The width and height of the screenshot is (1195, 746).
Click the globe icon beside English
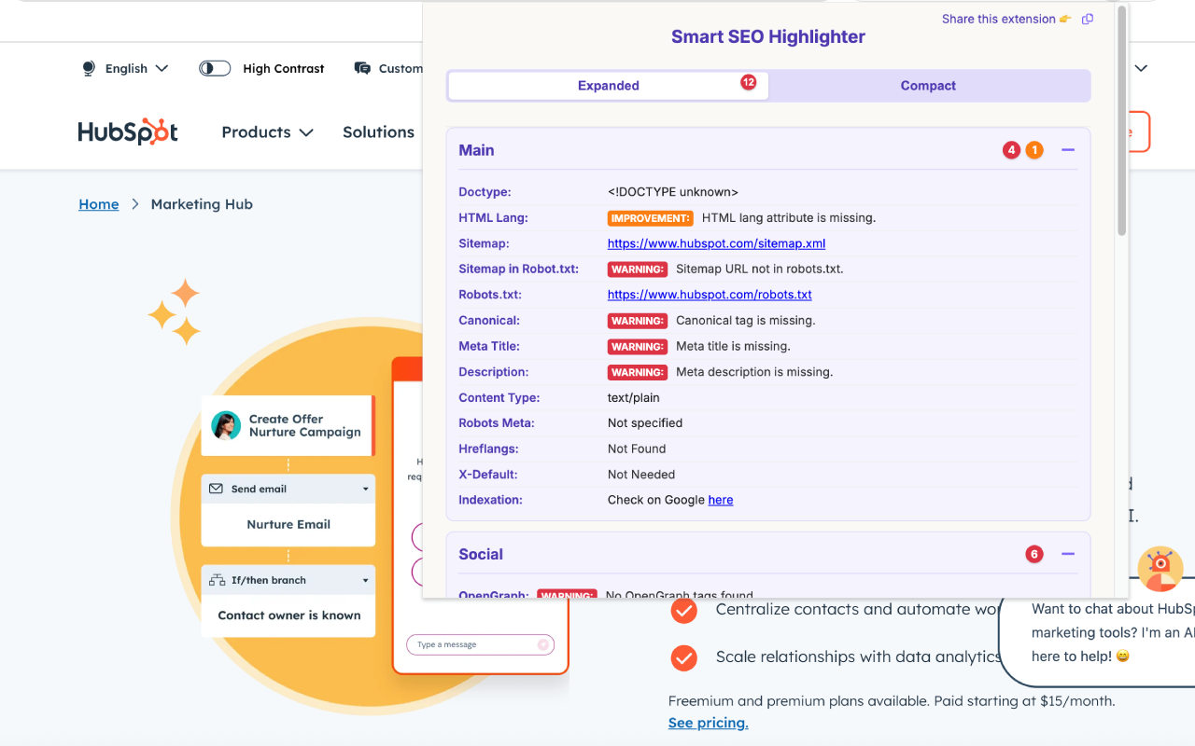click(88, 67)
